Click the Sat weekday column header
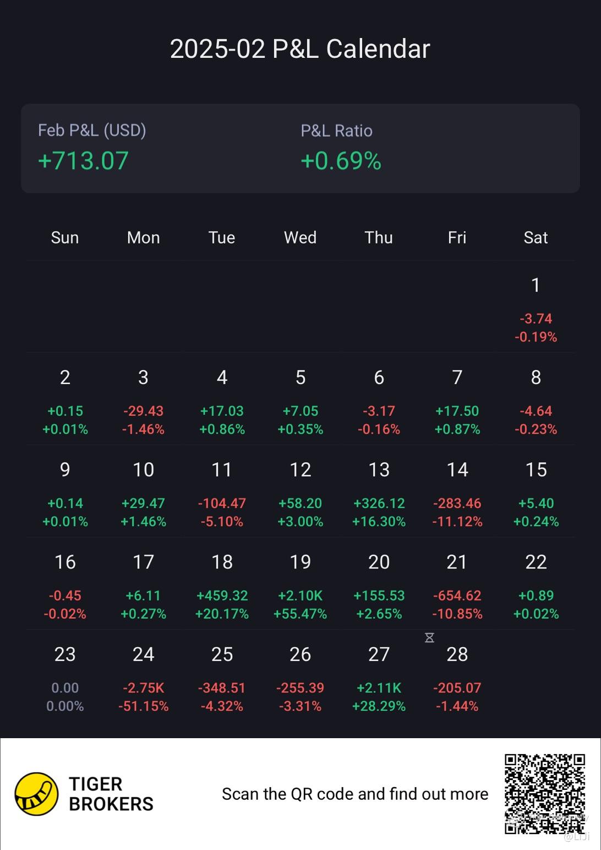The image size is (601, 850). (536, 237)
